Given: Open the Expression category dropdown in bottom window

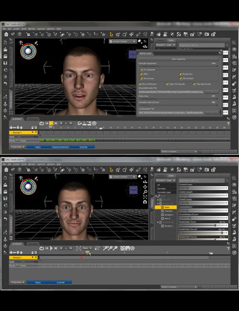Looking at the screenshot, I should coord(17,282).
